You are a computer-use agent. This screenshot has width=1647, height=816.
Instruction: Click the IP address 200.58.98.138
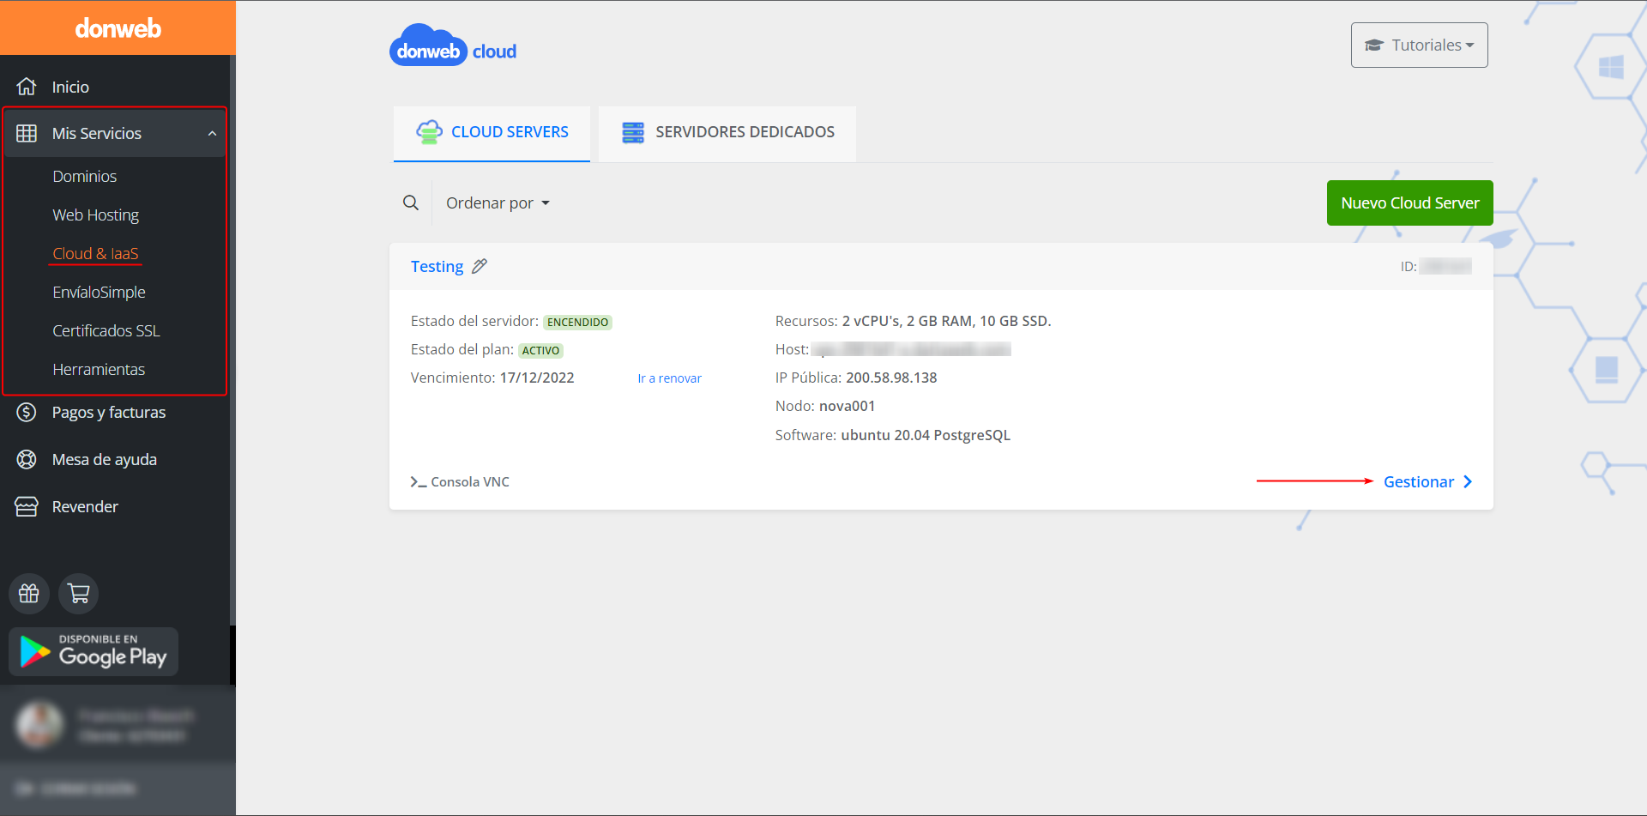point(891,378)
